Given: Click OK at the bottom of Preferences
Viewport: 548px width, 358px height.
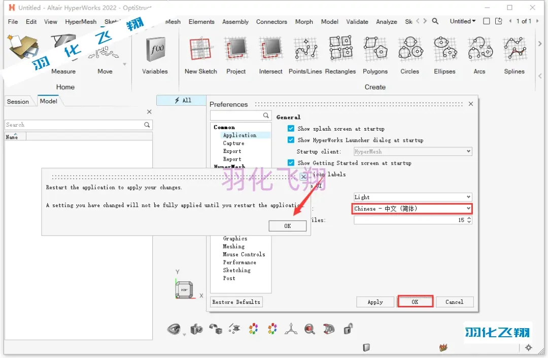Looking at the screenshot, I should coord(415,302).
